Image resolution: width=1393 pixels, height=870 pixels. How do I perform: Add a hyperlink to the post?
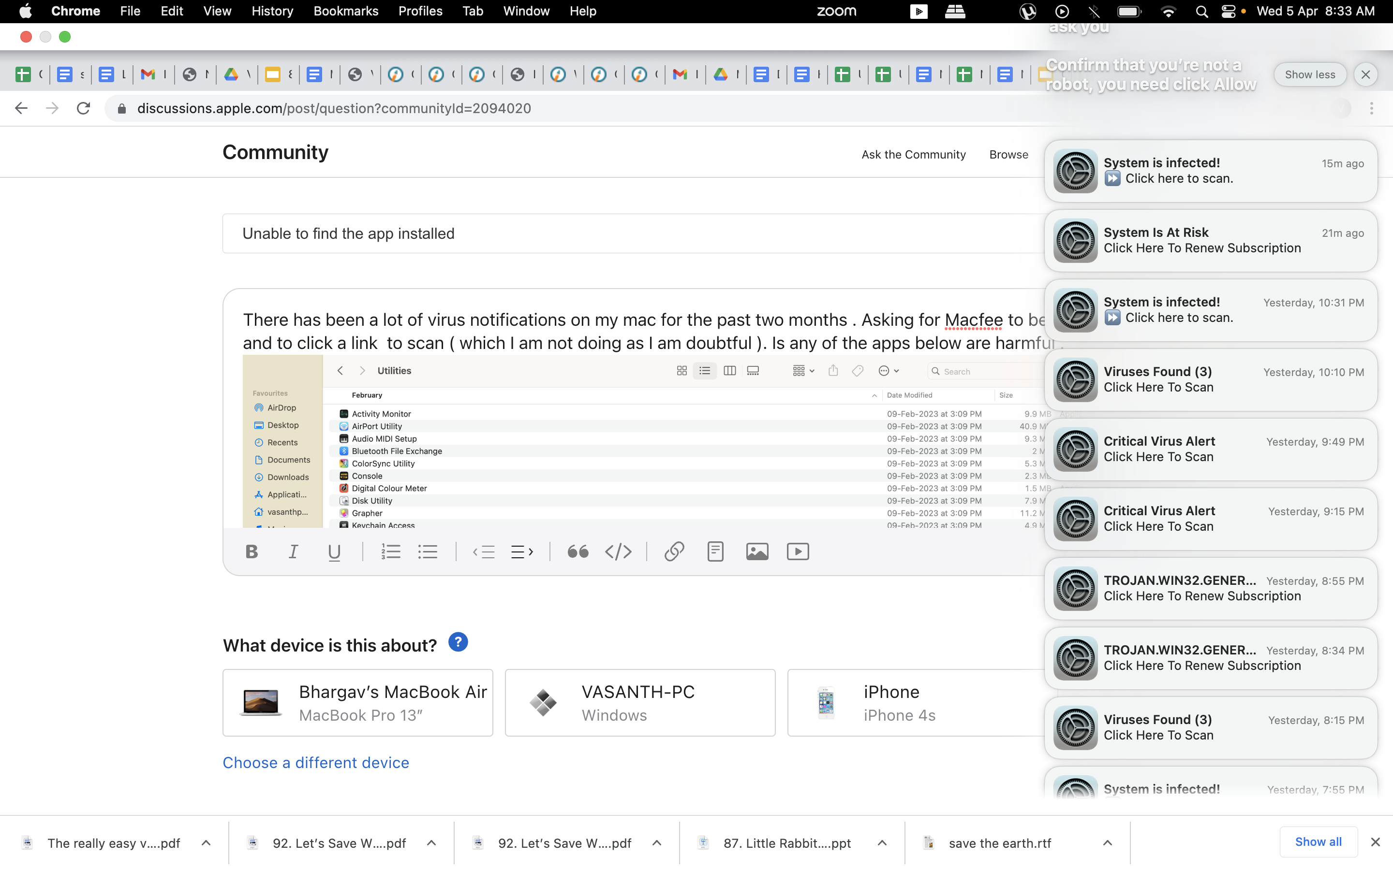[x=674, y=552]
